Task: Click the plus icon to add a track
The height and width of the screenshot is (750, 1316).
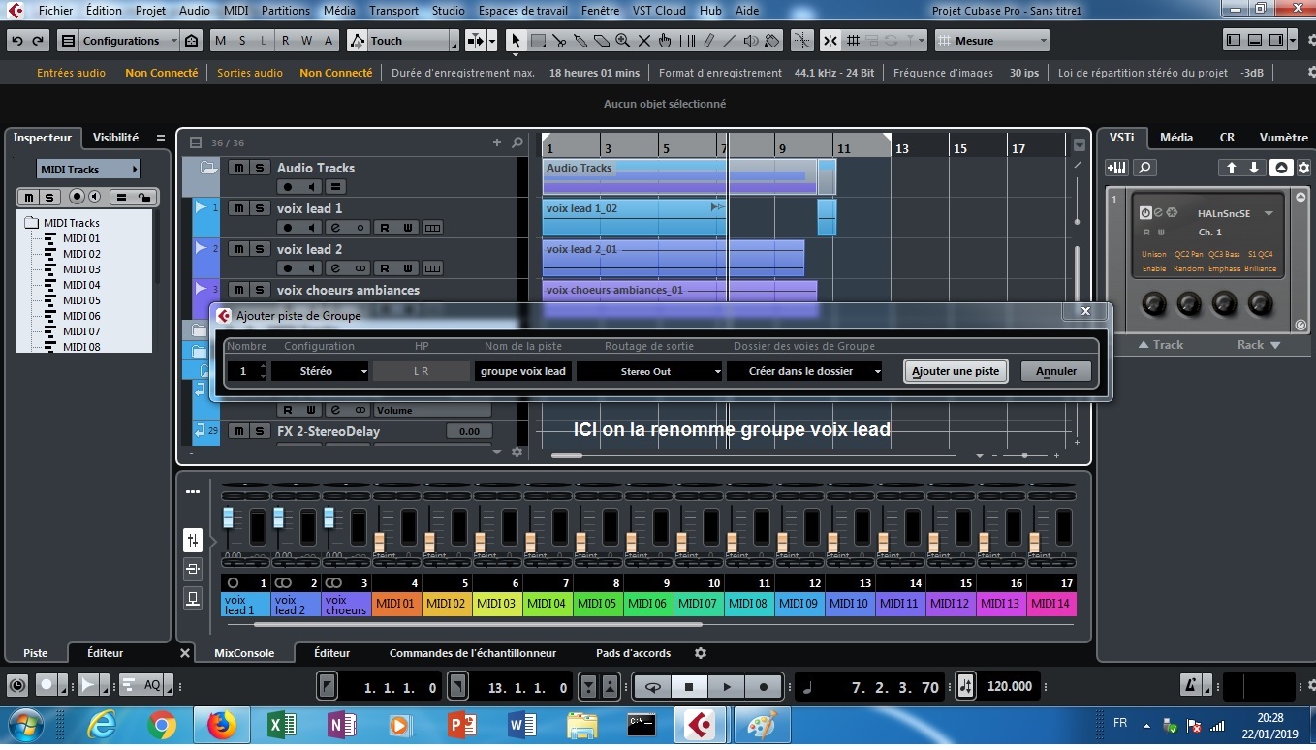Action: click(x=497, y=142)
